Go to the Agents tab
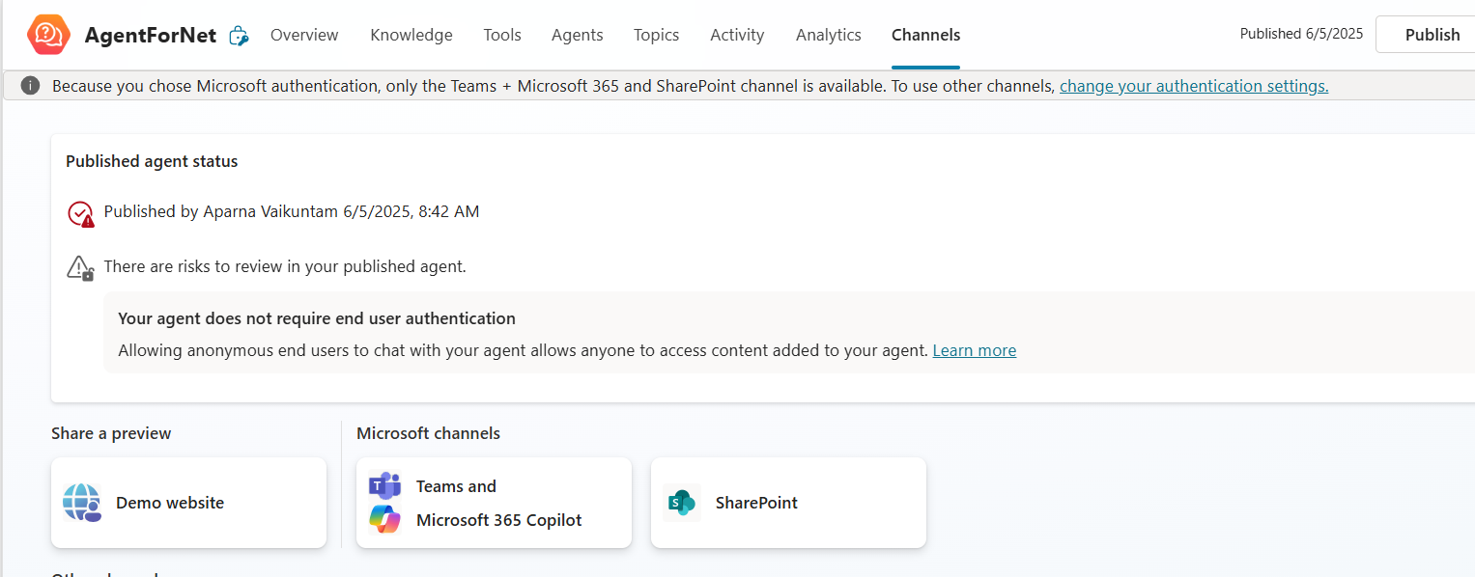 tap(578, 35)
